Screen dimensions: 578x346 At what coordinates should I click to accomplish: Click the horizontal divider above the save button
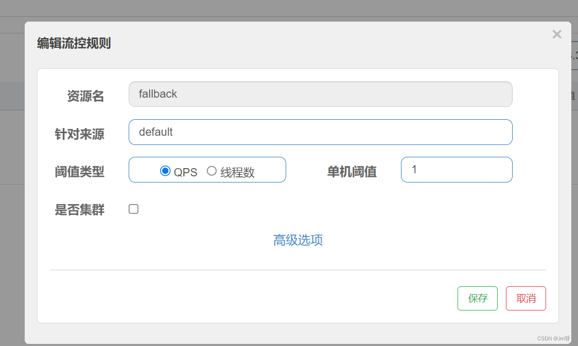(298, 269)
